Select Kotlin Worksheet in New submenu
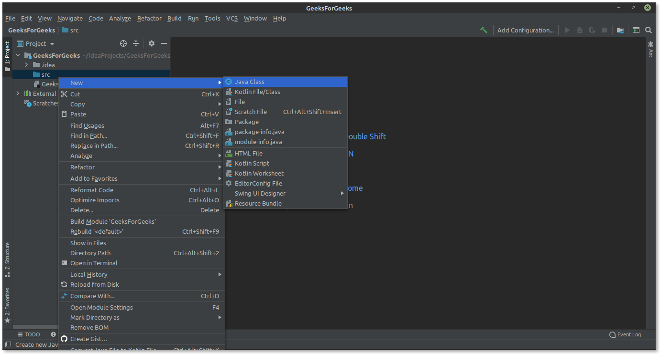660x354 pixels. pyautogui.click(x=286, y=173)
